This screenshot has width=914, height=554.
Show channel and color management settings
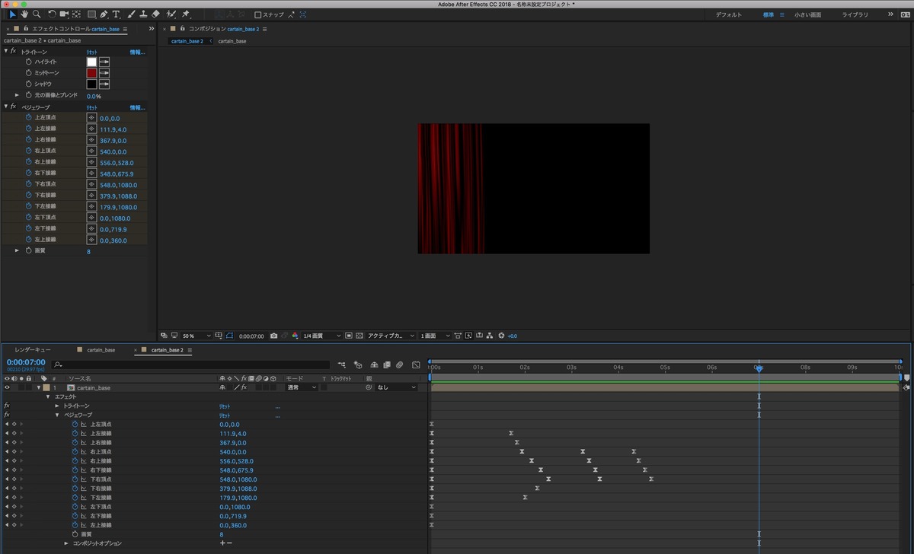pyautogui.click(x=295, y=336)
